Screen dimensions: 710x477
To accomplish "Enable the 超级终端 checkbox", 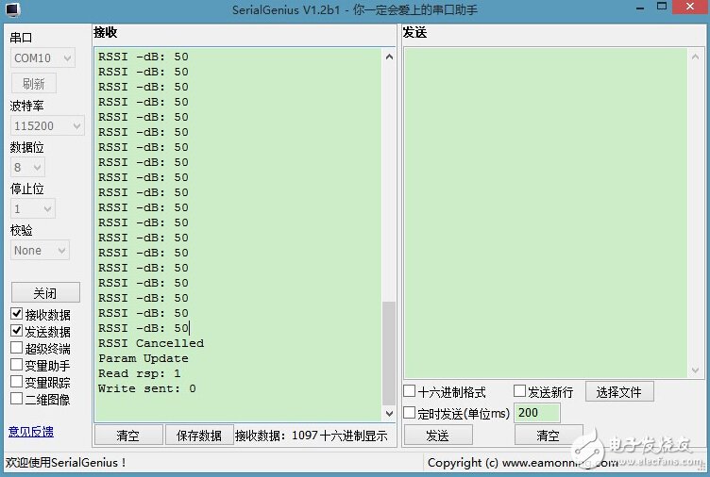I will point(16,348).
